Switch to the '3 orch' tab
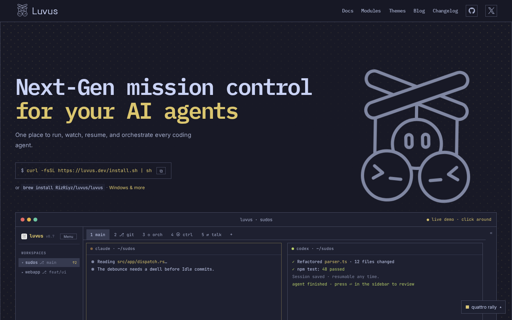This screenshot has width=512, height=320. 153,235
